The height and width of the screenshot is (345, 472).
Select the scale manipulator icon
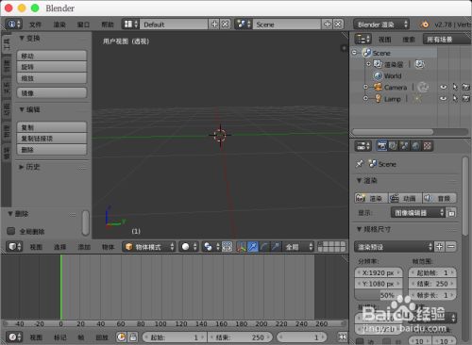pyautogui.click(x=276, y=247)
